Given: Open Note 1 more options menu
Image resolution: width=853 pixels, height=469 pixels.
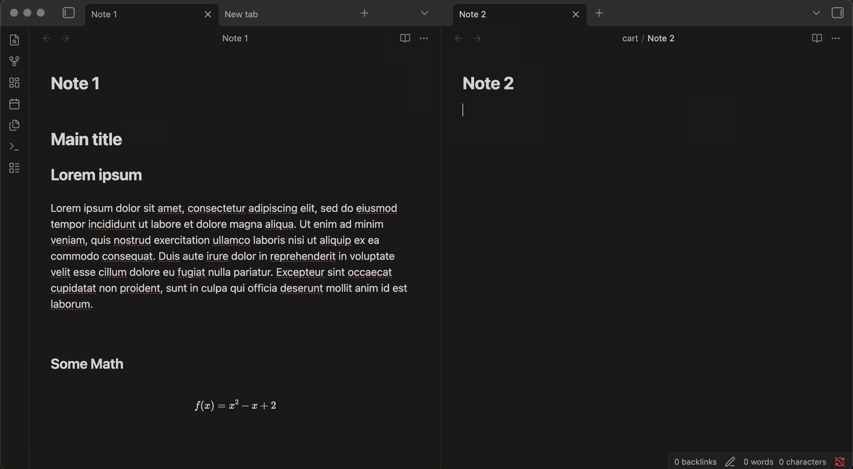Looking at the screenshot, I should pos(424,38).
